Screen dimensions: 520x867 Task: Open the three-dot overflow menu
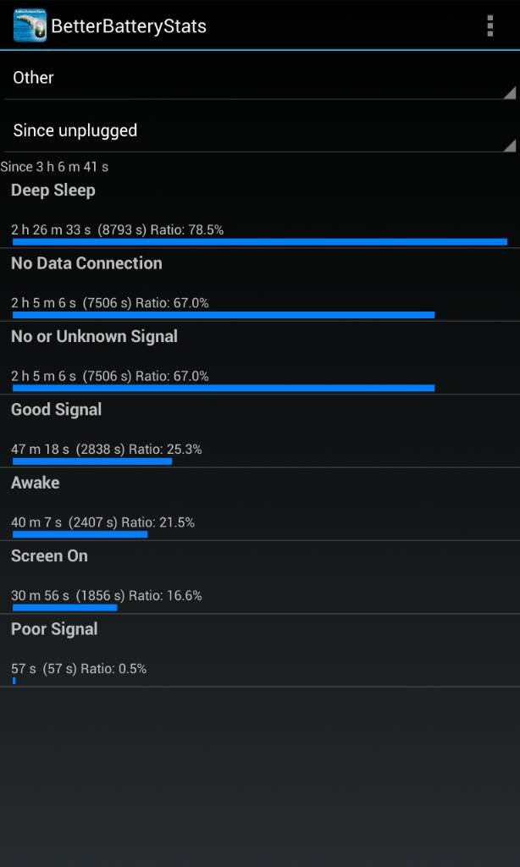coord(490,25)
